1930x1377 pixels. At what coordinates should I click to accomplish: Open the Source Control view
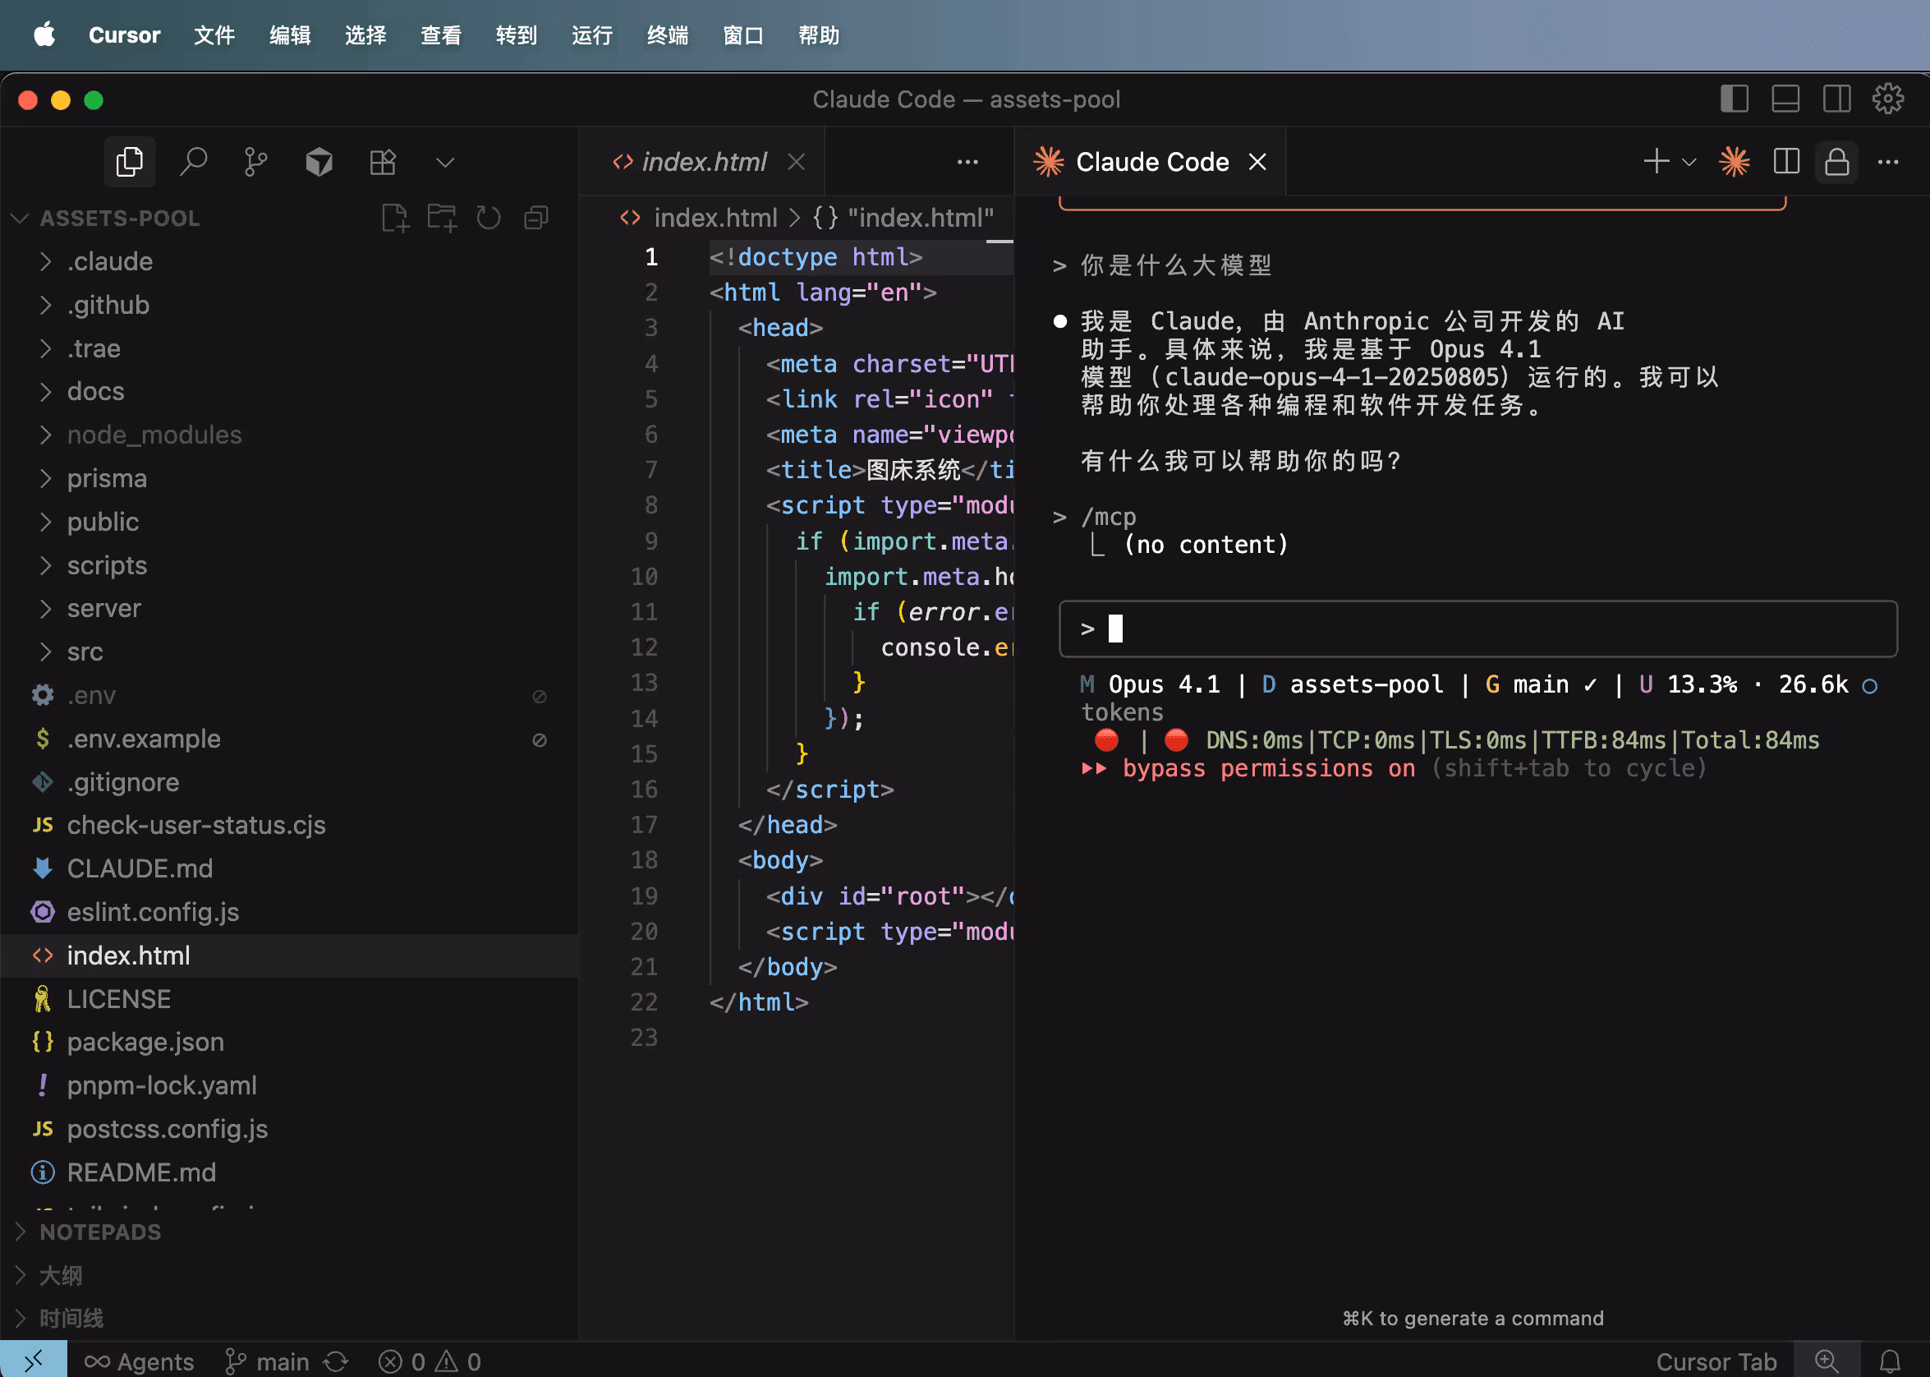point(256,161)
